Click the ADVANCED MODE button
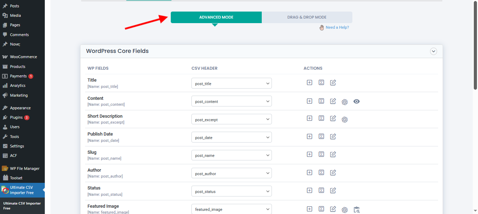Image resolution: width=478 pixels, height=214 pixels. tap(216, 17)
